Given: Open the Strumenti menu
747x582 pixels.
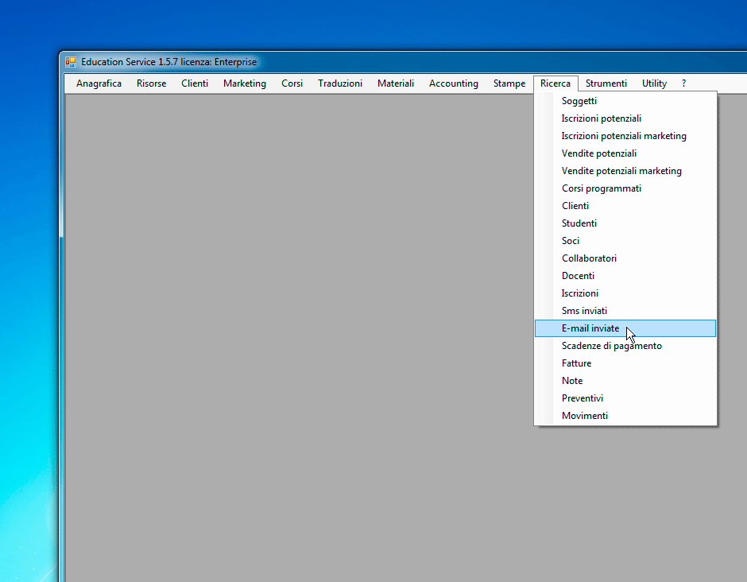Looking at the screenshot, I should (606, 83).
